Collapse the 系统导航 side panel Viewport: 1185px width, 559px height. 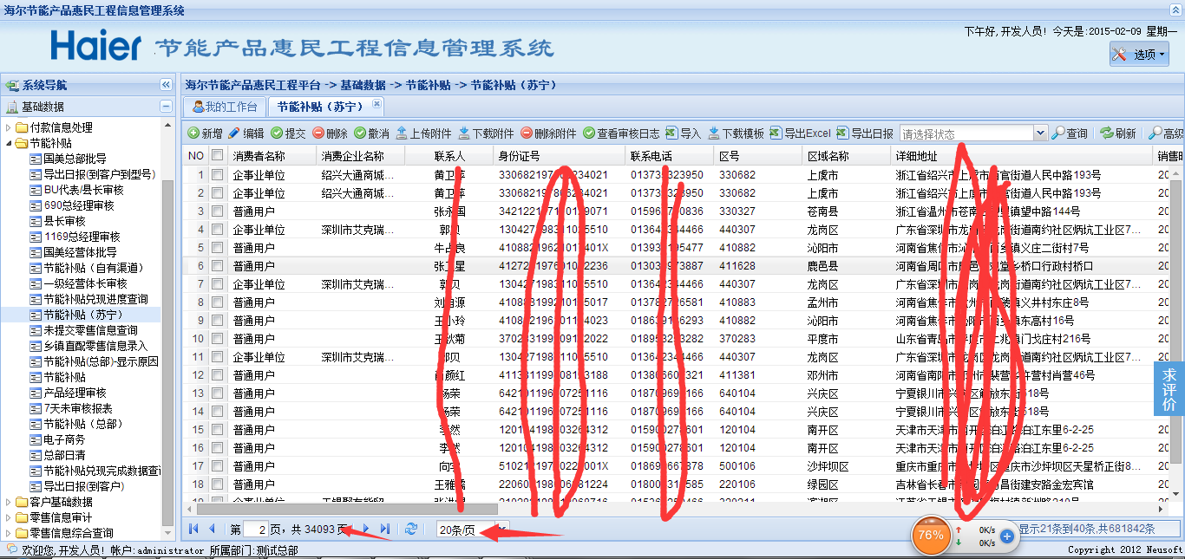[166, 85]
